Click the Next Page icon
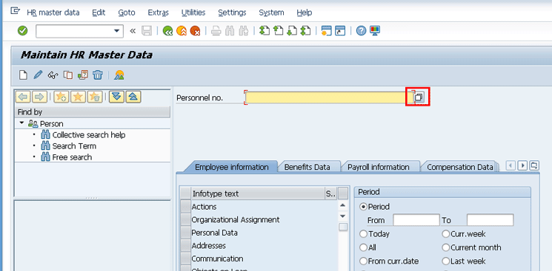Image resolution: width=552 pixels, height=271 pixels. (292, 31)
